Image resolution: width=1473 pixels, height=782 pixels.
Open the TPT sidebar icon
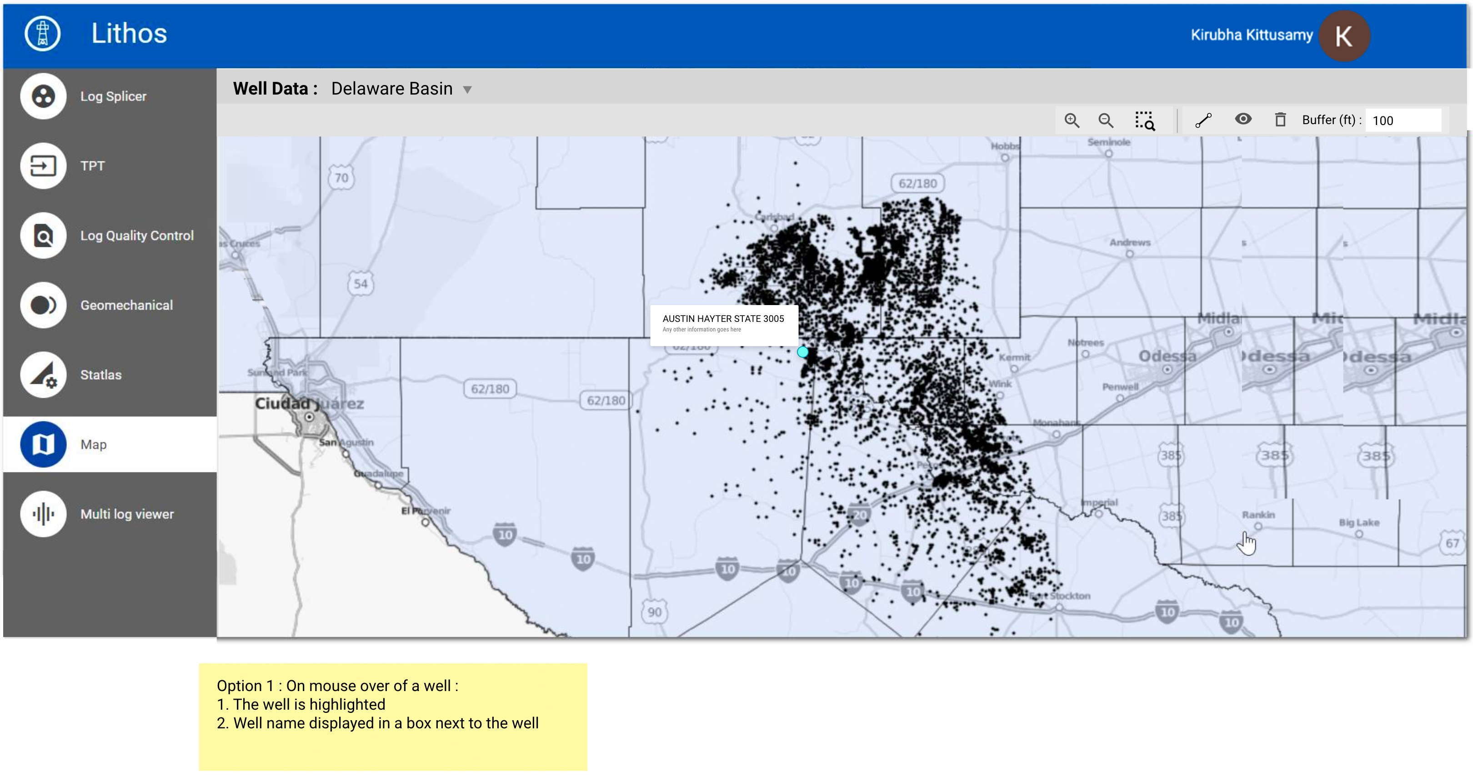(43, 166)
